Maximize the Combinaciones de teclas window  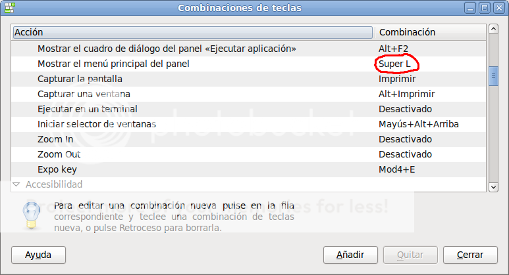click(x=484, y=8)
